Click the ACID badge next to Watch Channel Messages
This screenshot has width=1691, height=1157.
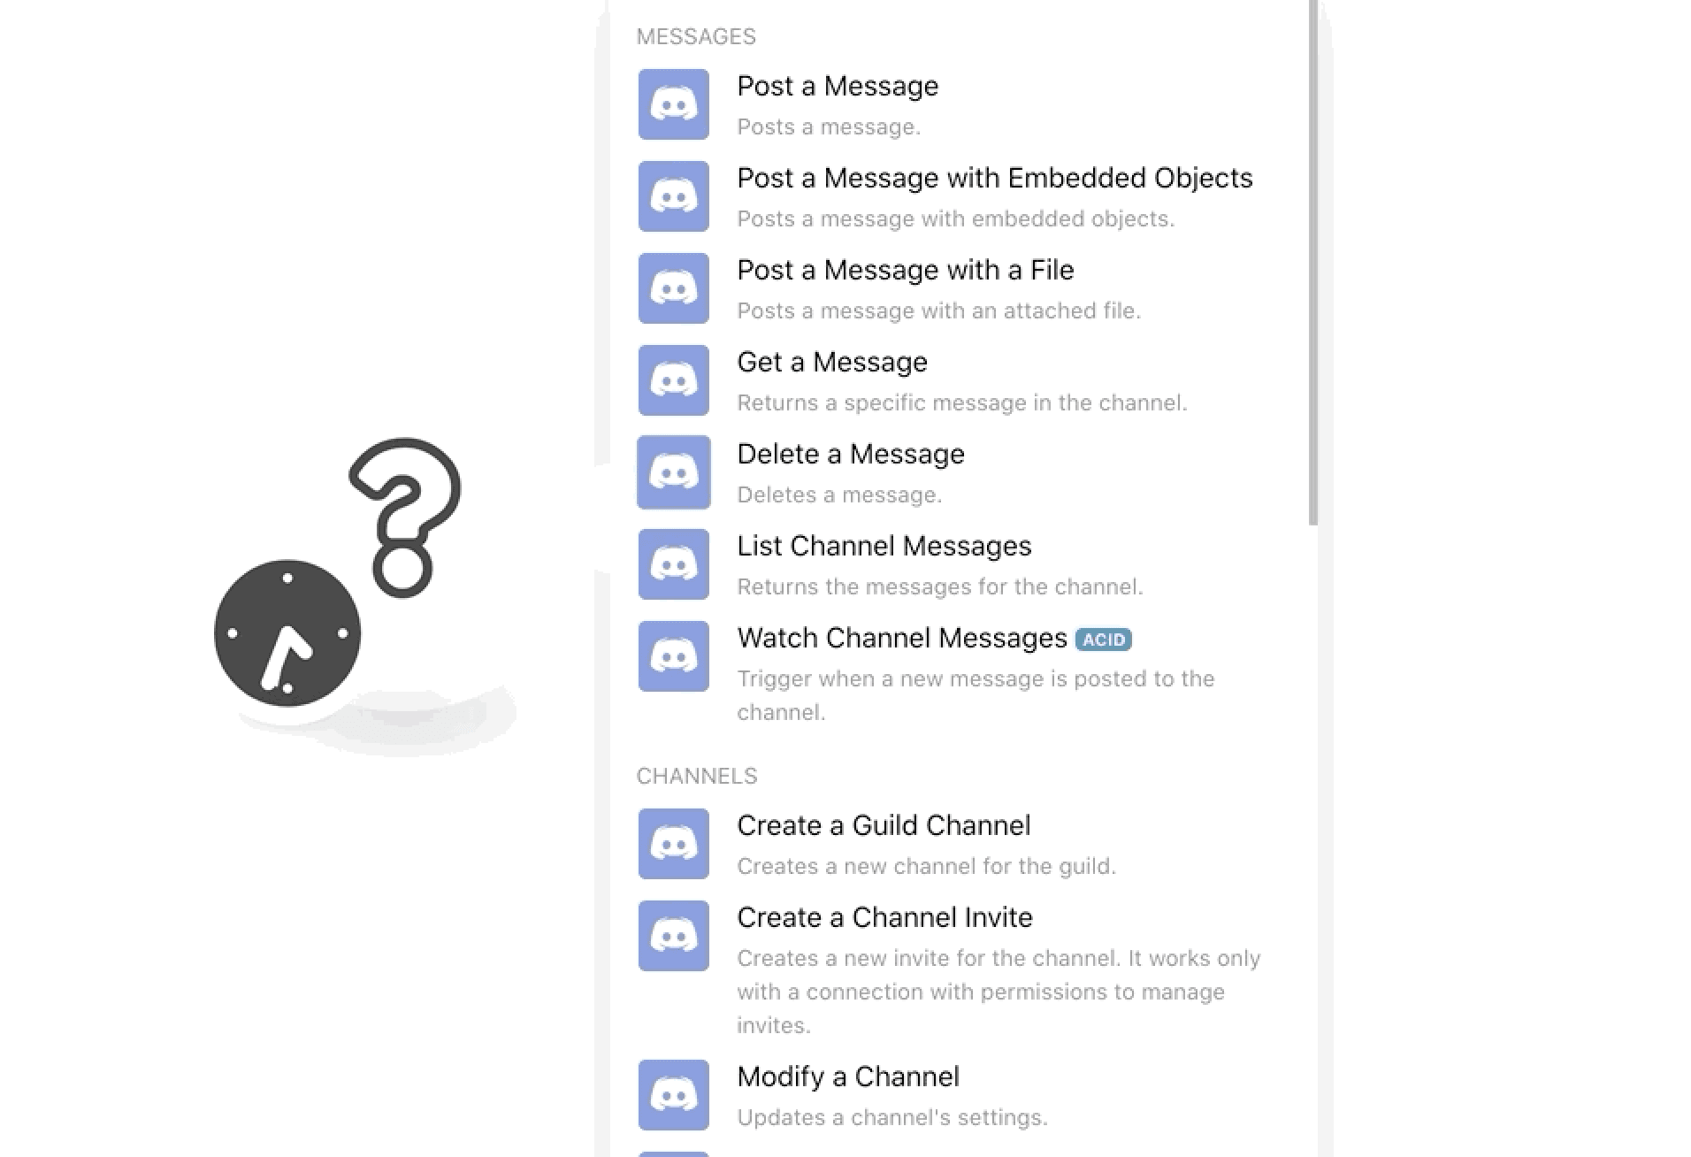(1103, 639)
